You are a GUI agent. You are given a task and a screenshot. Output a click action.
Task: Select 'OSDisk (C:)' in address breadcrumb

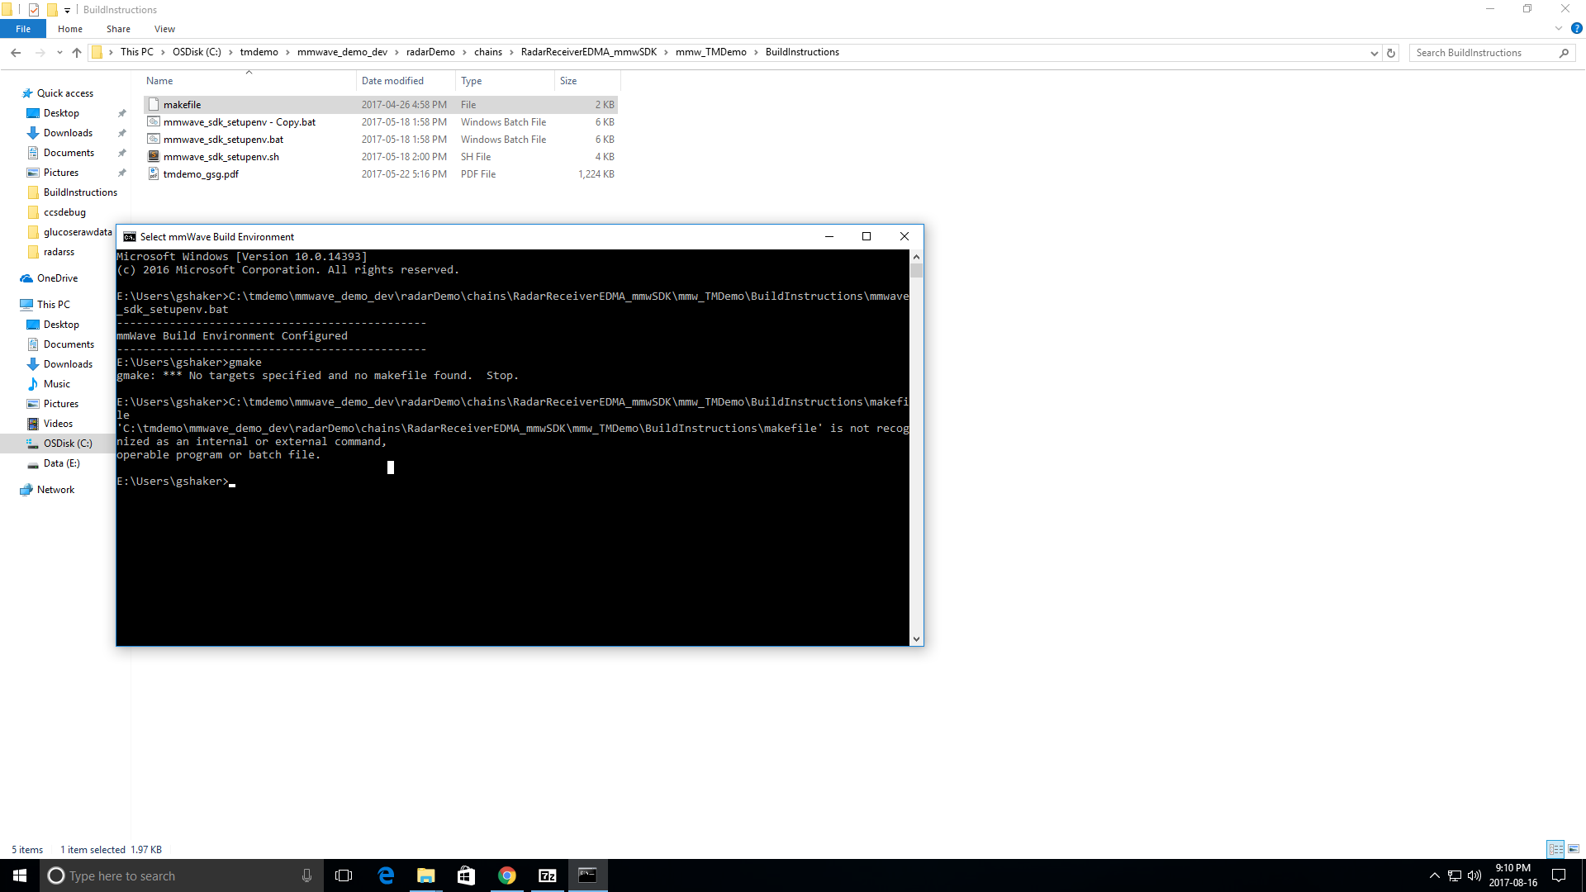click(197, 52)
